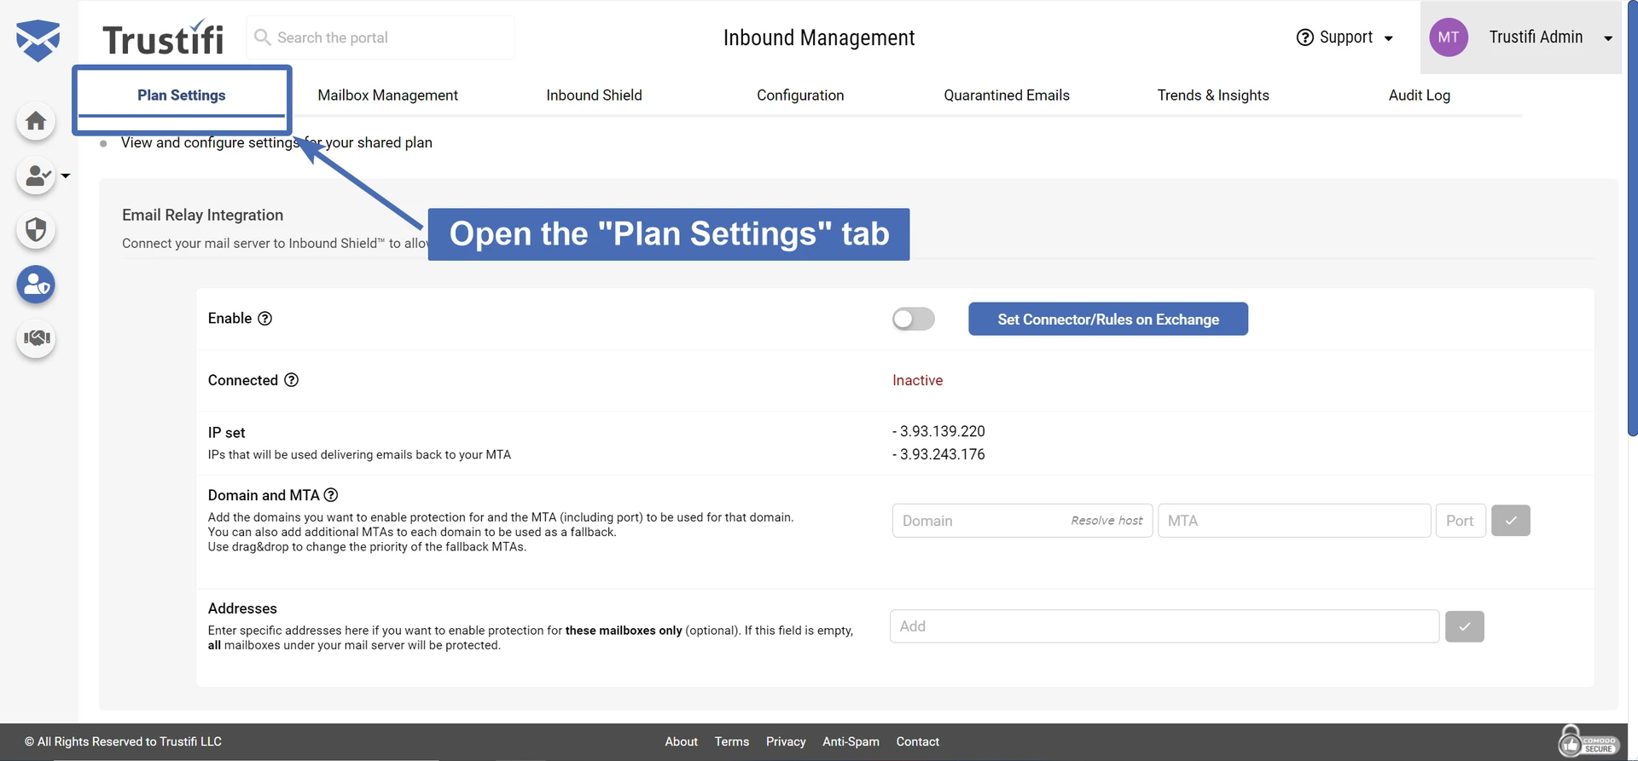Screen dimensions: 1638x761
Task: Open the Inbound Management sidebar icon
Action: tap(36, 285)
